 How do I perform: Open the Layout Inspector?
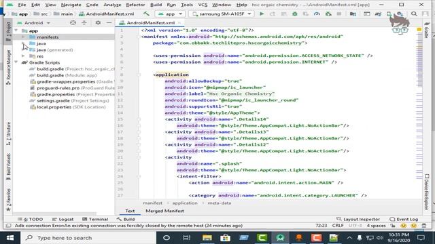[358, 219]
